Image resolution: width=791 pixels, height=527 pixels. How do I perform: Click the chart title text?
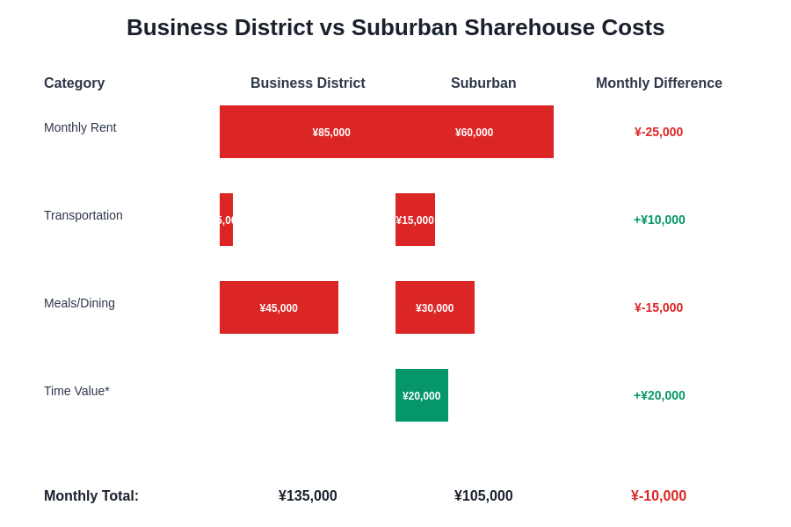395,27
